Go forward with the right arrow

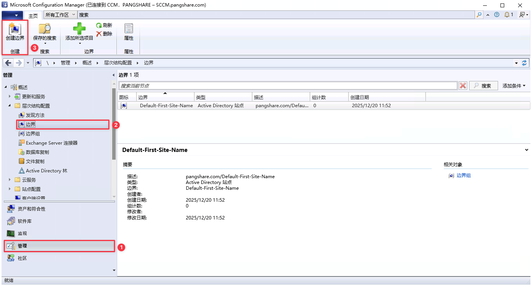coord(19,63)
